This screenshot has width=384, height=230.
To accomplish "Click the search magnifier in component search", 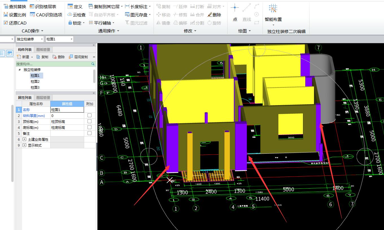I will coord(93,64).
